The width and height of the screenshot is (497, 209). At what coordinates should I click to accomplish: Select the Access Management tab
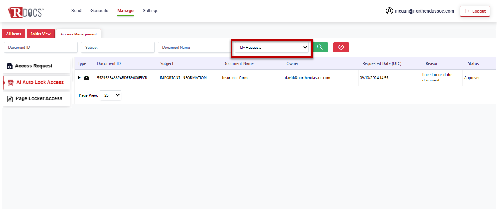78,34
